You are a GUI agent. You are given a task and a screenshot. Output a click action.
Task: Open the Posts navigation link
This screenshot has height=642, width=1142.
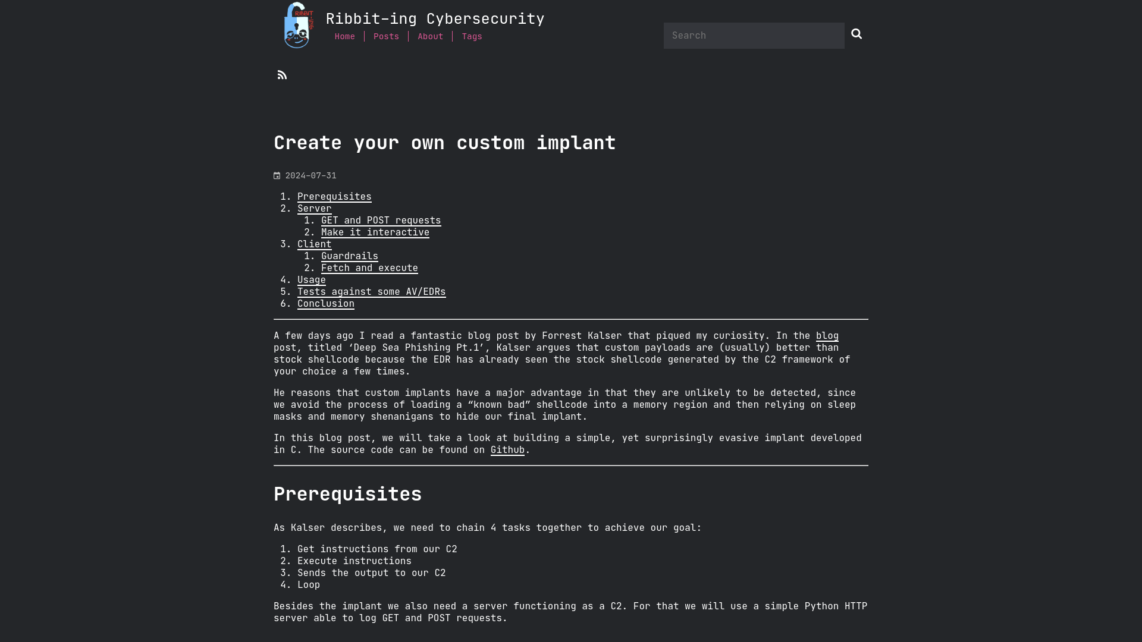tap(386, 36)
